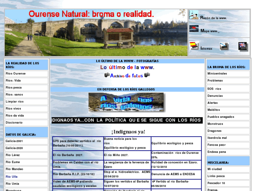This screenshot has width=255, height=191.
Task: Click Río Barbaña R.I.P. (23/10/10) cell
Action: tap(78, 174)
